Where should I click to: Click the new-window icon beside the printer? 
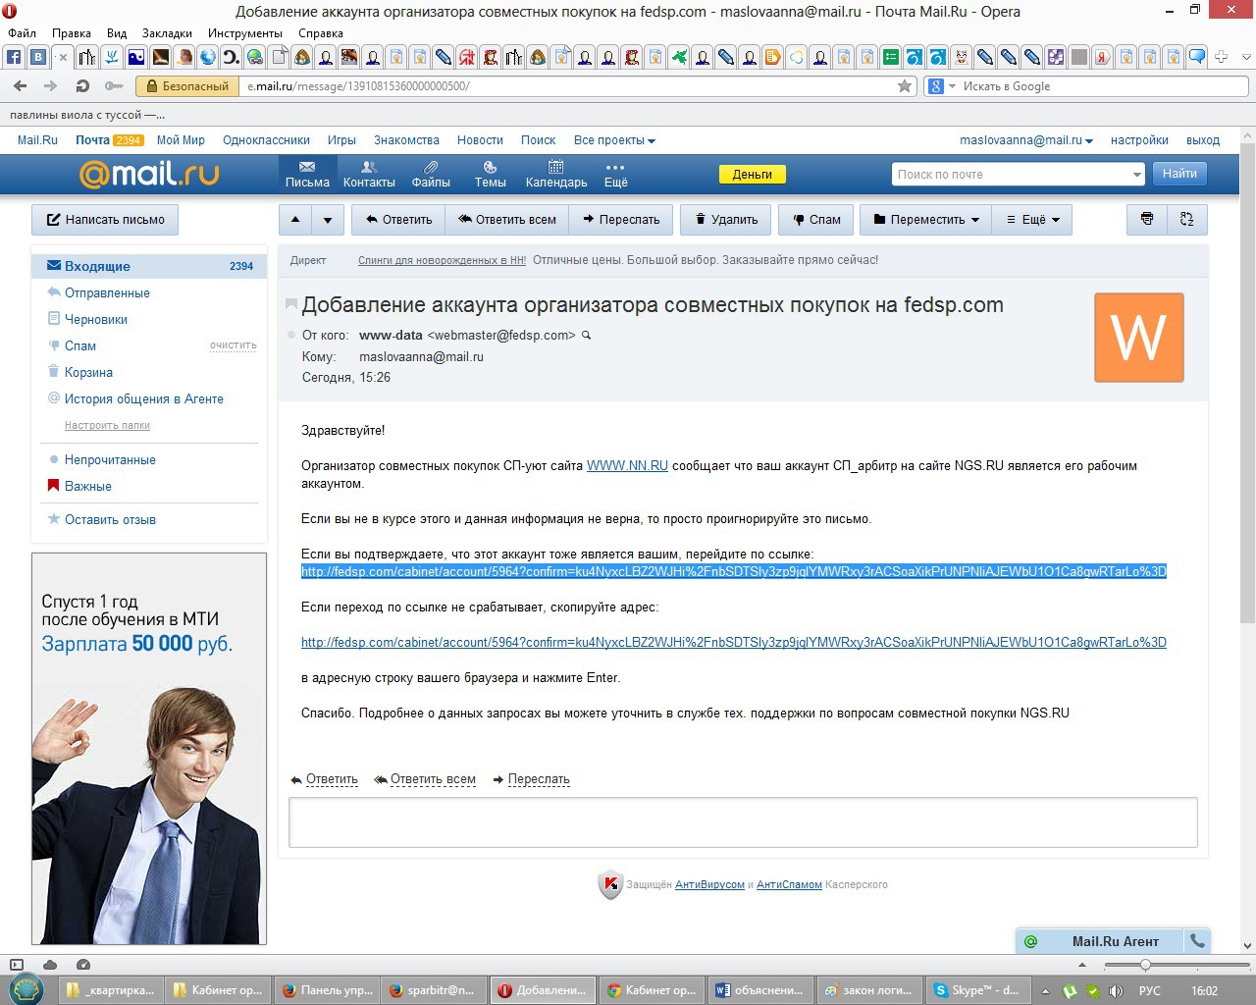[x=1187, y=219]
